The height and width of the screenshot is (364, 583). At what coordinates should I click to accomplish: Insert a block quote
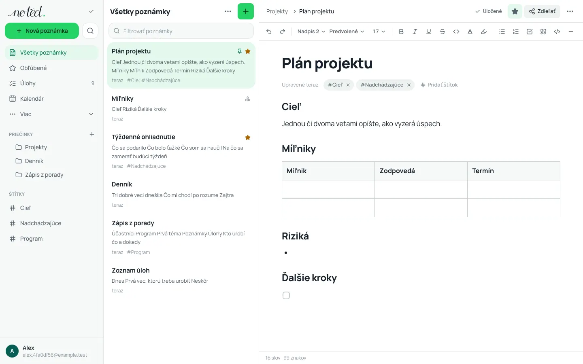coord(543,32)
